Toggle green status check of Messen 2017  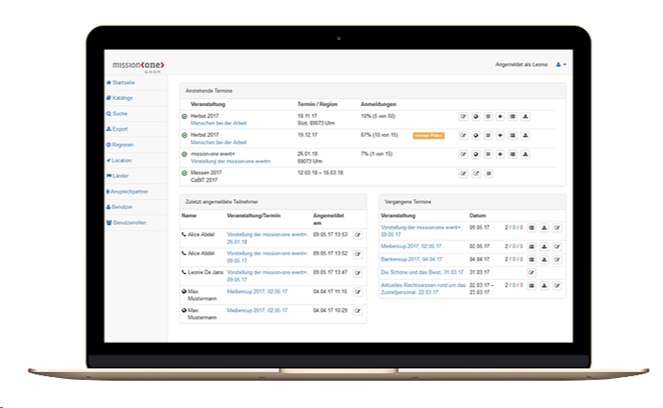coord(185,173)
